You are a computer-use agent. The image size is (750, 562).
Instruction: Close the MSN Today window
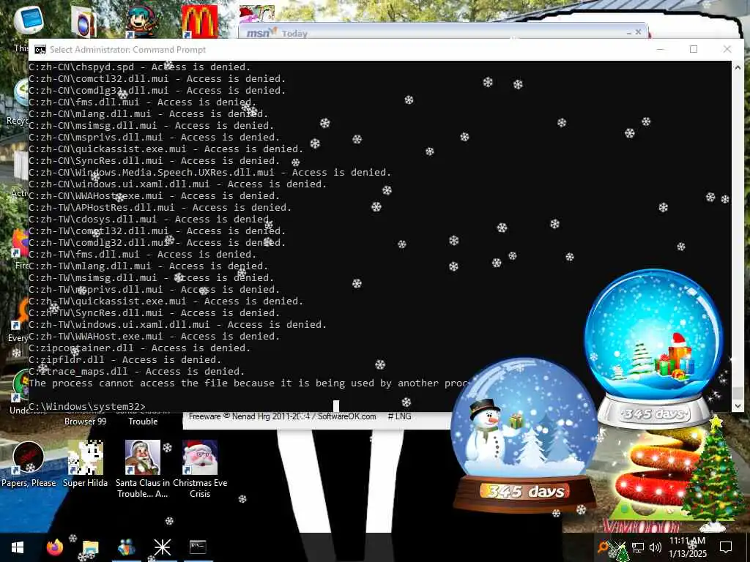[638, 32]
